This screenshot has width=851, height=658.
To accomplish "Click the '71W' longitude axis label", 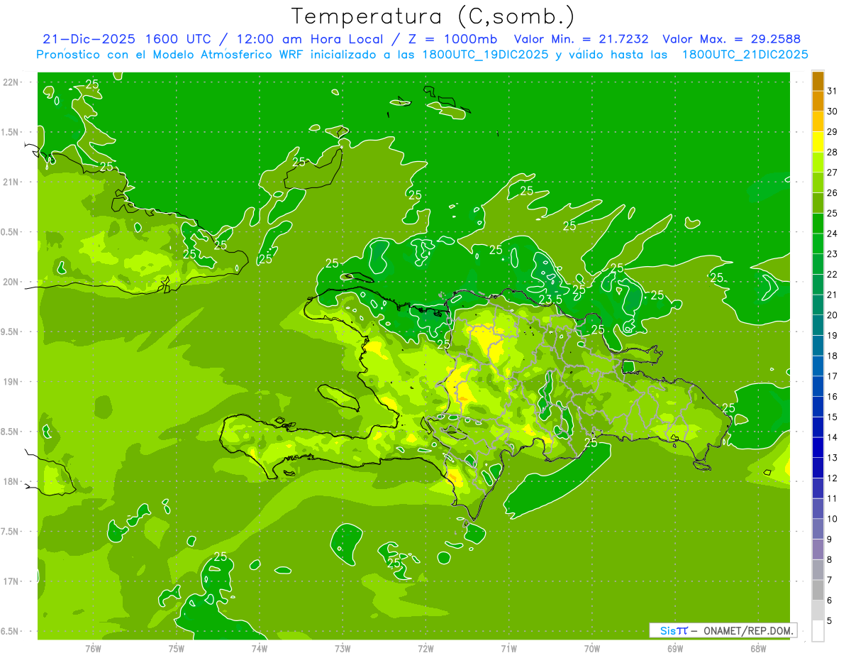I will click(508, 648).
